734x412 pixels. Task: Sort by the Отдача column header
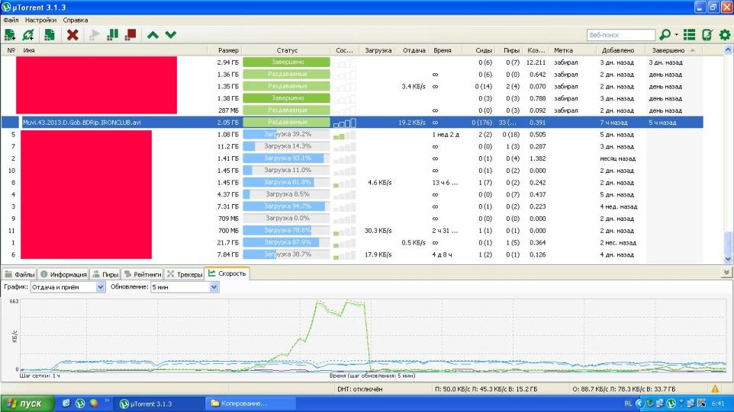tap(414, 50)
